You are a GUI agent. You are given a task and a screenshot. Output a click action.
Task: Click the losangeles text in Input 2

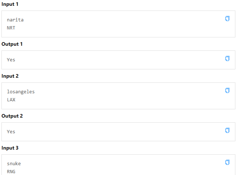tap(21, 92)
